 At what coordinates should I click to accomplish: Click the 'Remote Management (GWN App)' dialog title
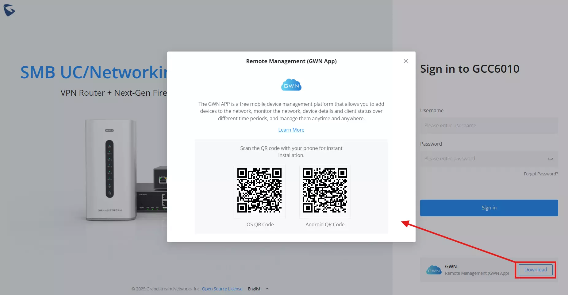point(291,61)
